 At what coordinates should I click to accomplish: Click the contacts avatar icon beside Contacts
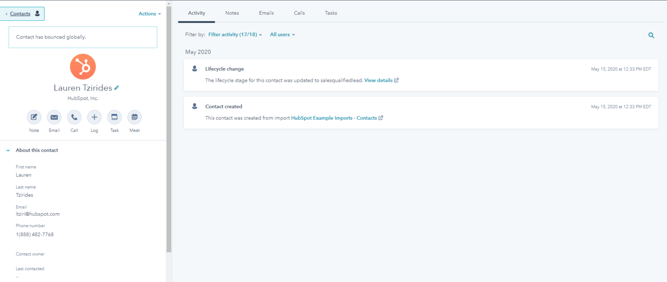(37, 13)
